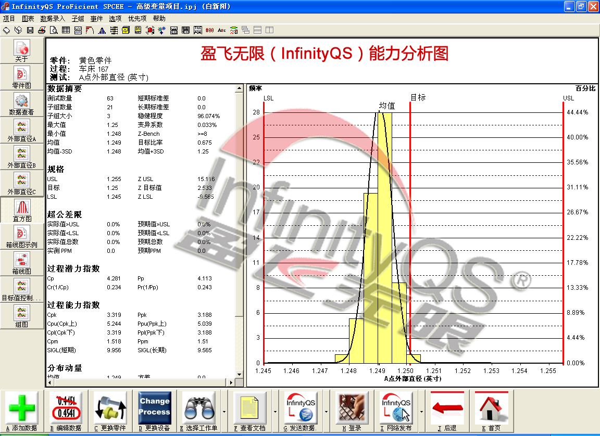Click the data panel scroll-down arrow
The height and width of the screenshot is (436, 600).
[239, 375]
